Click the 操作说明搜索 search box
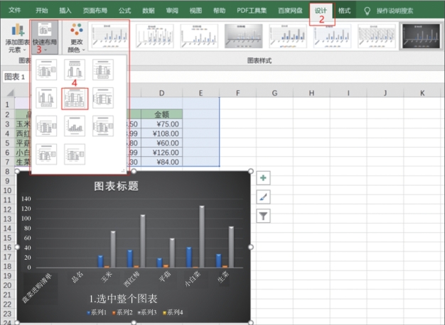445x325 pixels. click(x=395, y=11)
